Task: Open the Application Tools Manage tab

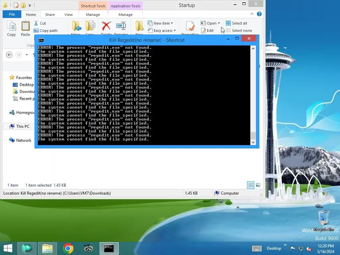Action: pos(125,15)
